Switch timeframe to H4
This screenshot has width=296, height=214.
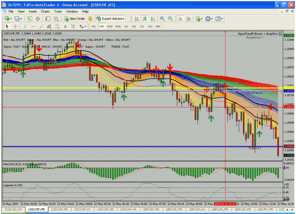pyautogui.click(x=134, y=27)
